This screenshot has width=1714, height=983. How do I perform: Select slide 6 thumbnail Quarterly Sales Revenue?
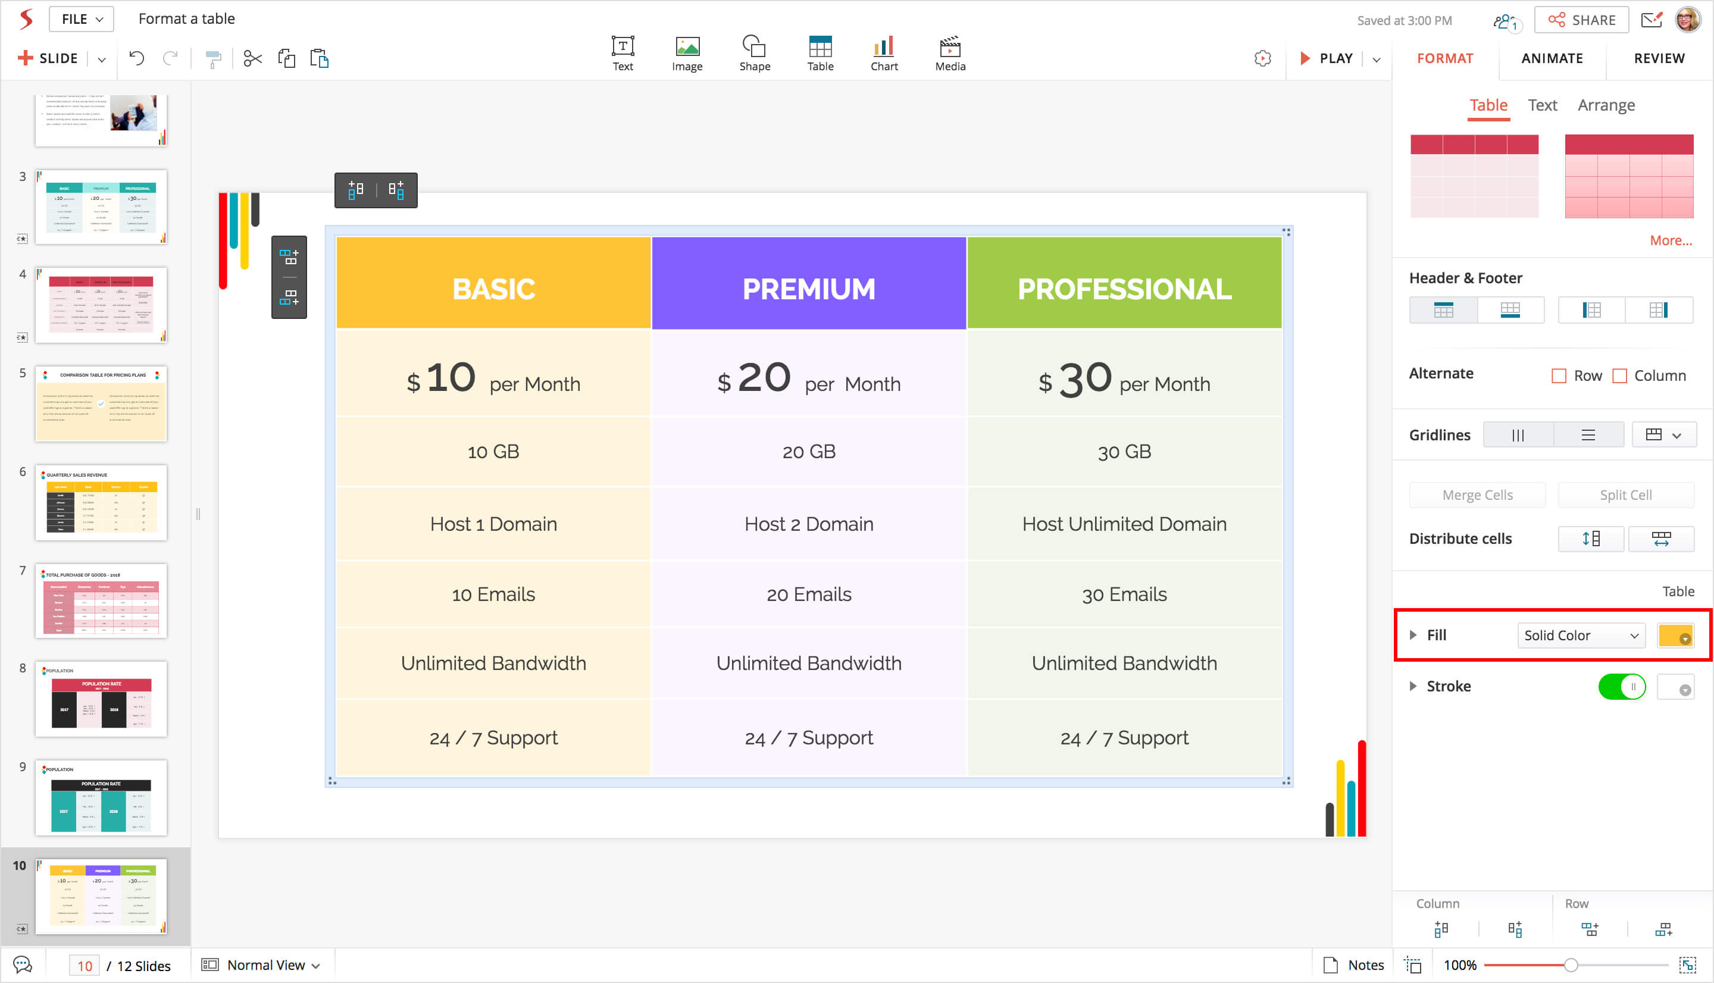pos(101,502)
